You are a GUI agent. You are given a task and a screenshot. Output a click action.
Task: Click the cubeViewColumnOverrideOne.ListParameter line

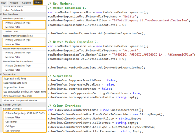click(95, 131)
